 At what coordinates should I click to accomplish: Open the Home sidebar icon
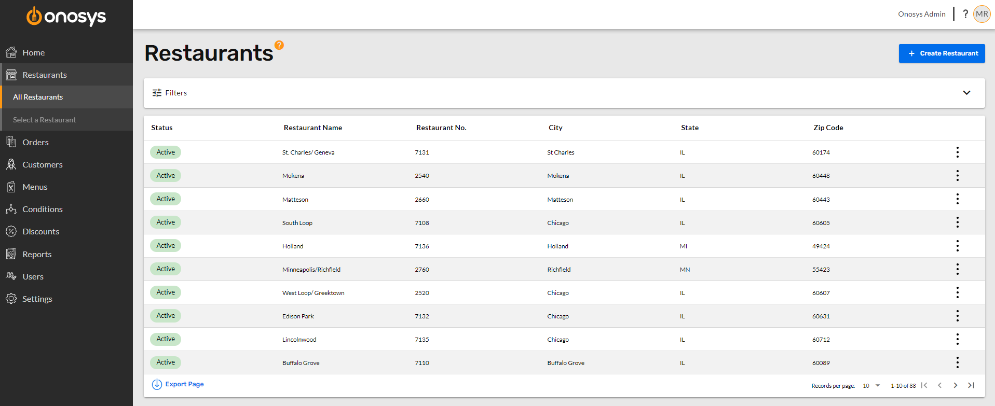coord(11,52)
